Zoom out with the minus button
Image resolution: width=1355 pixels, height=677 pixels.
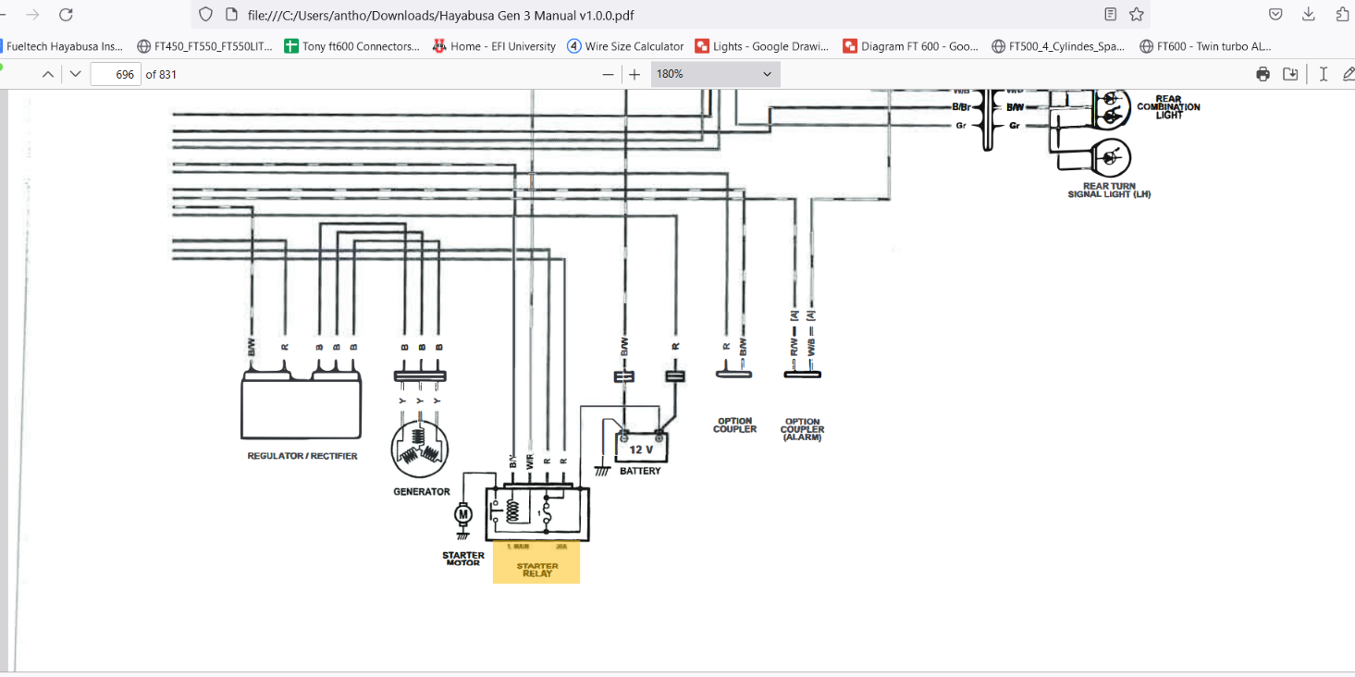click(608, 74)
